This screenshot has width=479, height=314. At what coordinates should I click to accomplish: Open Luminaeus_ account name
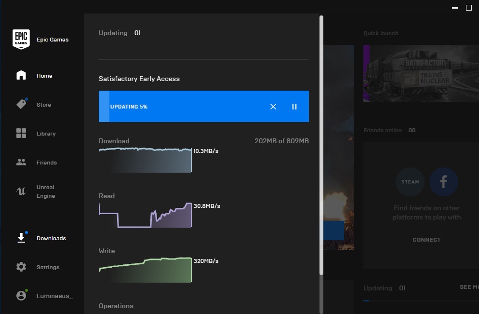coord(54,296)
